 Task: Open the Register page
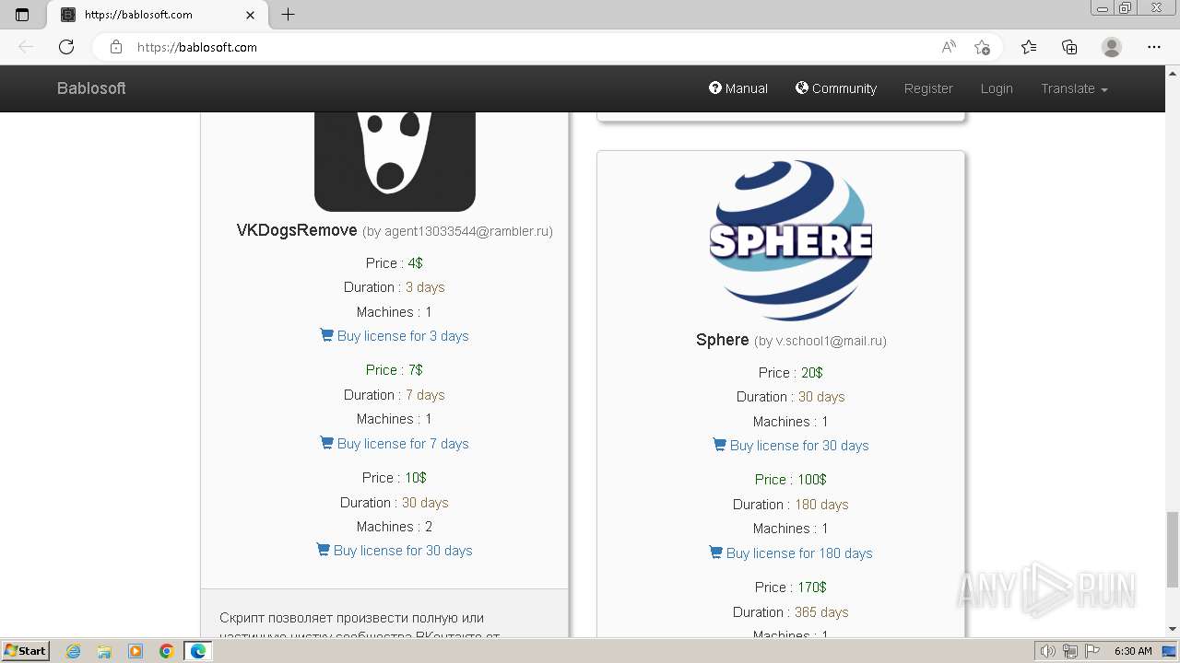pyautogui.click(x=928, y=88)
